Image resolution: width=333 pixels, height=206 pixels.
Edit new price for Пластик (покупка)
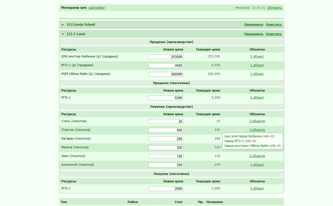(166, 130)
